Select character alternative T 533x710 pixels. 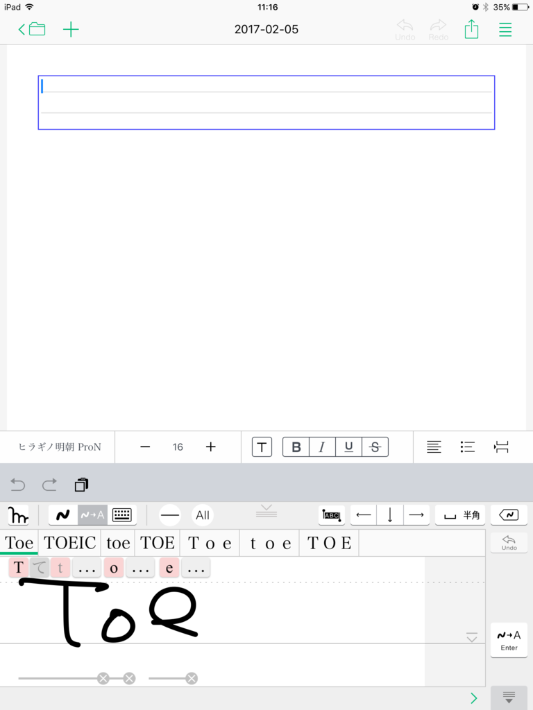(19, 567)
